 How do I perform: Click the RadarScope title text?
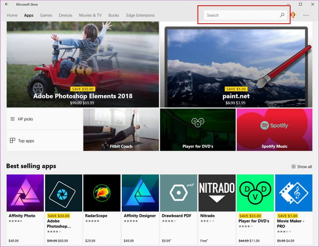click(96, 216)
